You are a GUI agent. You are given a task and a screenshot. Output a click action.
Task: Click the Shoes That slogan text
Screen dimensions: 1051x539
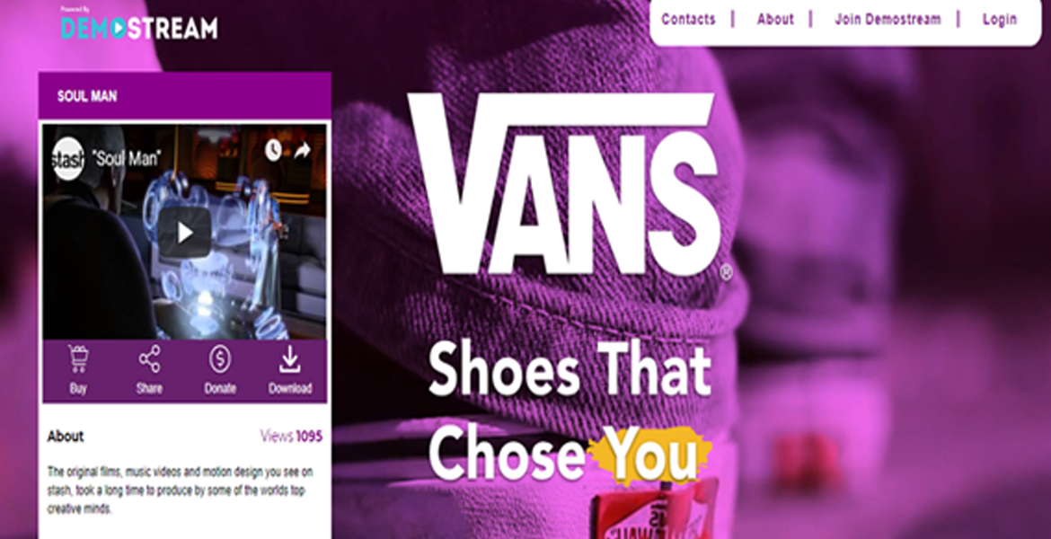[x=570, y=370]
